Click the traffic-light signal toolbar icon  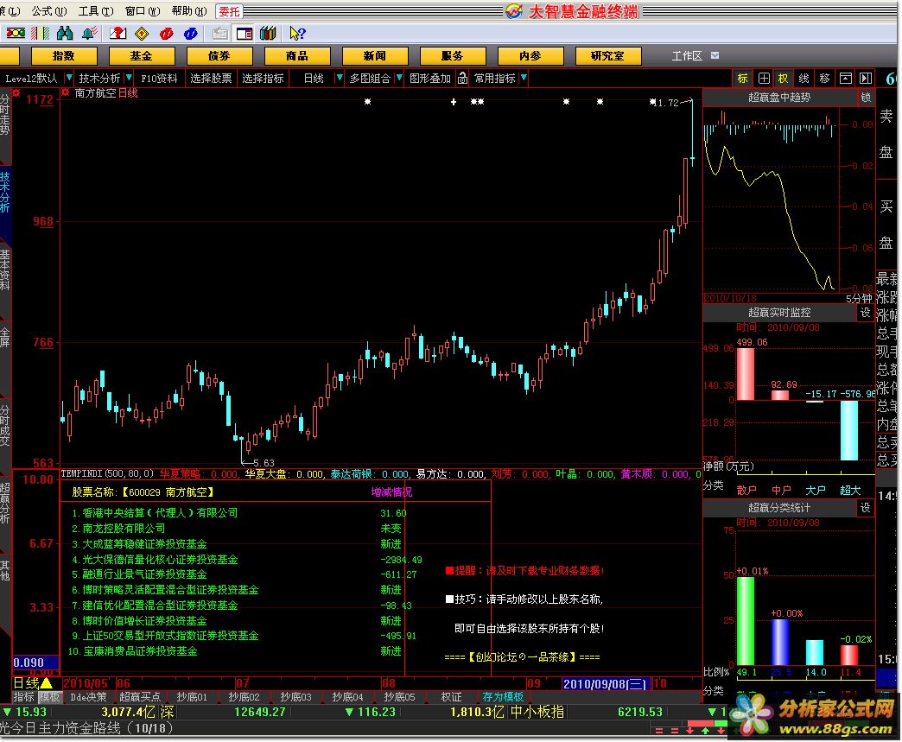pos(16,34)
